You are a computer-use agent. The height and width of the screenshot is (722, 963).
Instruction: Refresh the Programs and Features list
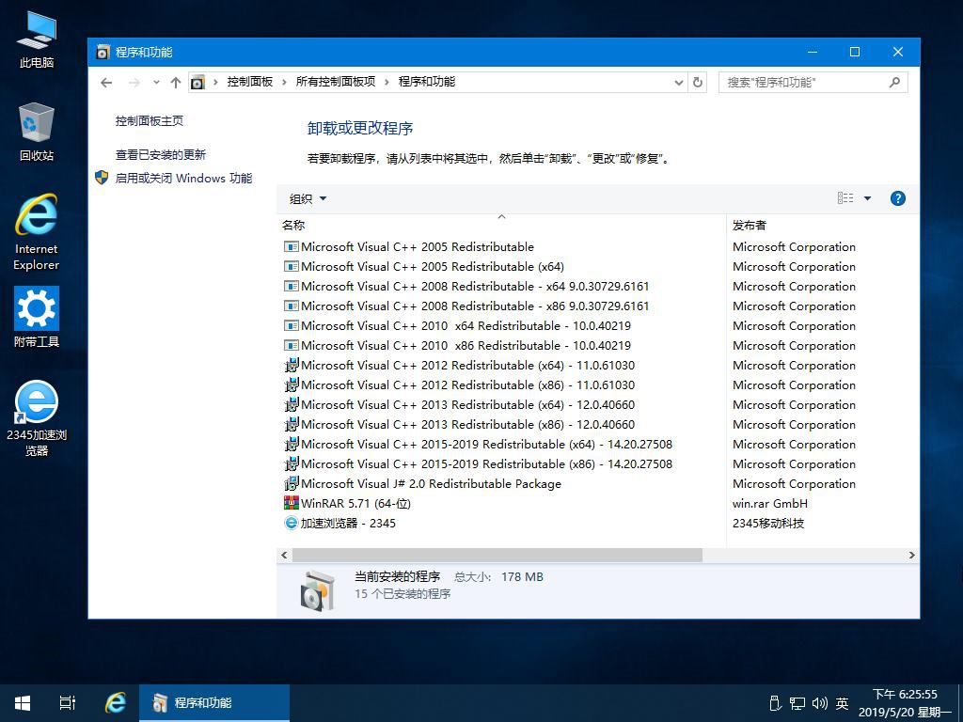697,83
